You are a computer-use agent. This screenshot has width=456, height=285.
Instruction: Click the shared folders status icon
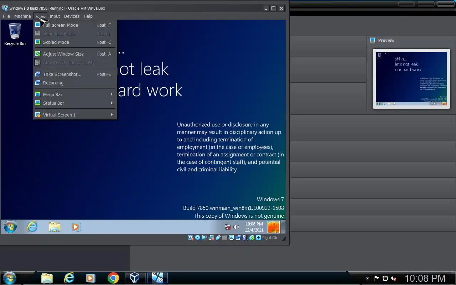224,238
